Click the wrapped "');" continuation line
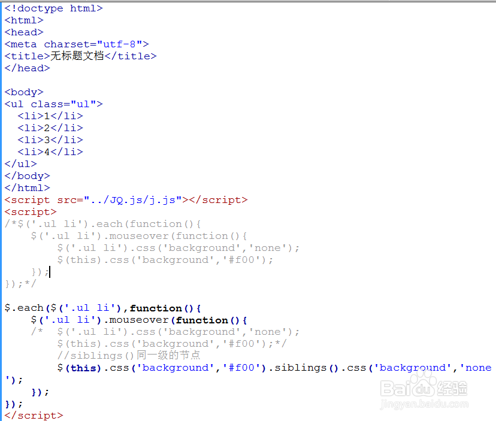The image size is (496, 421). pyautogui.click(x=14, y=380)
